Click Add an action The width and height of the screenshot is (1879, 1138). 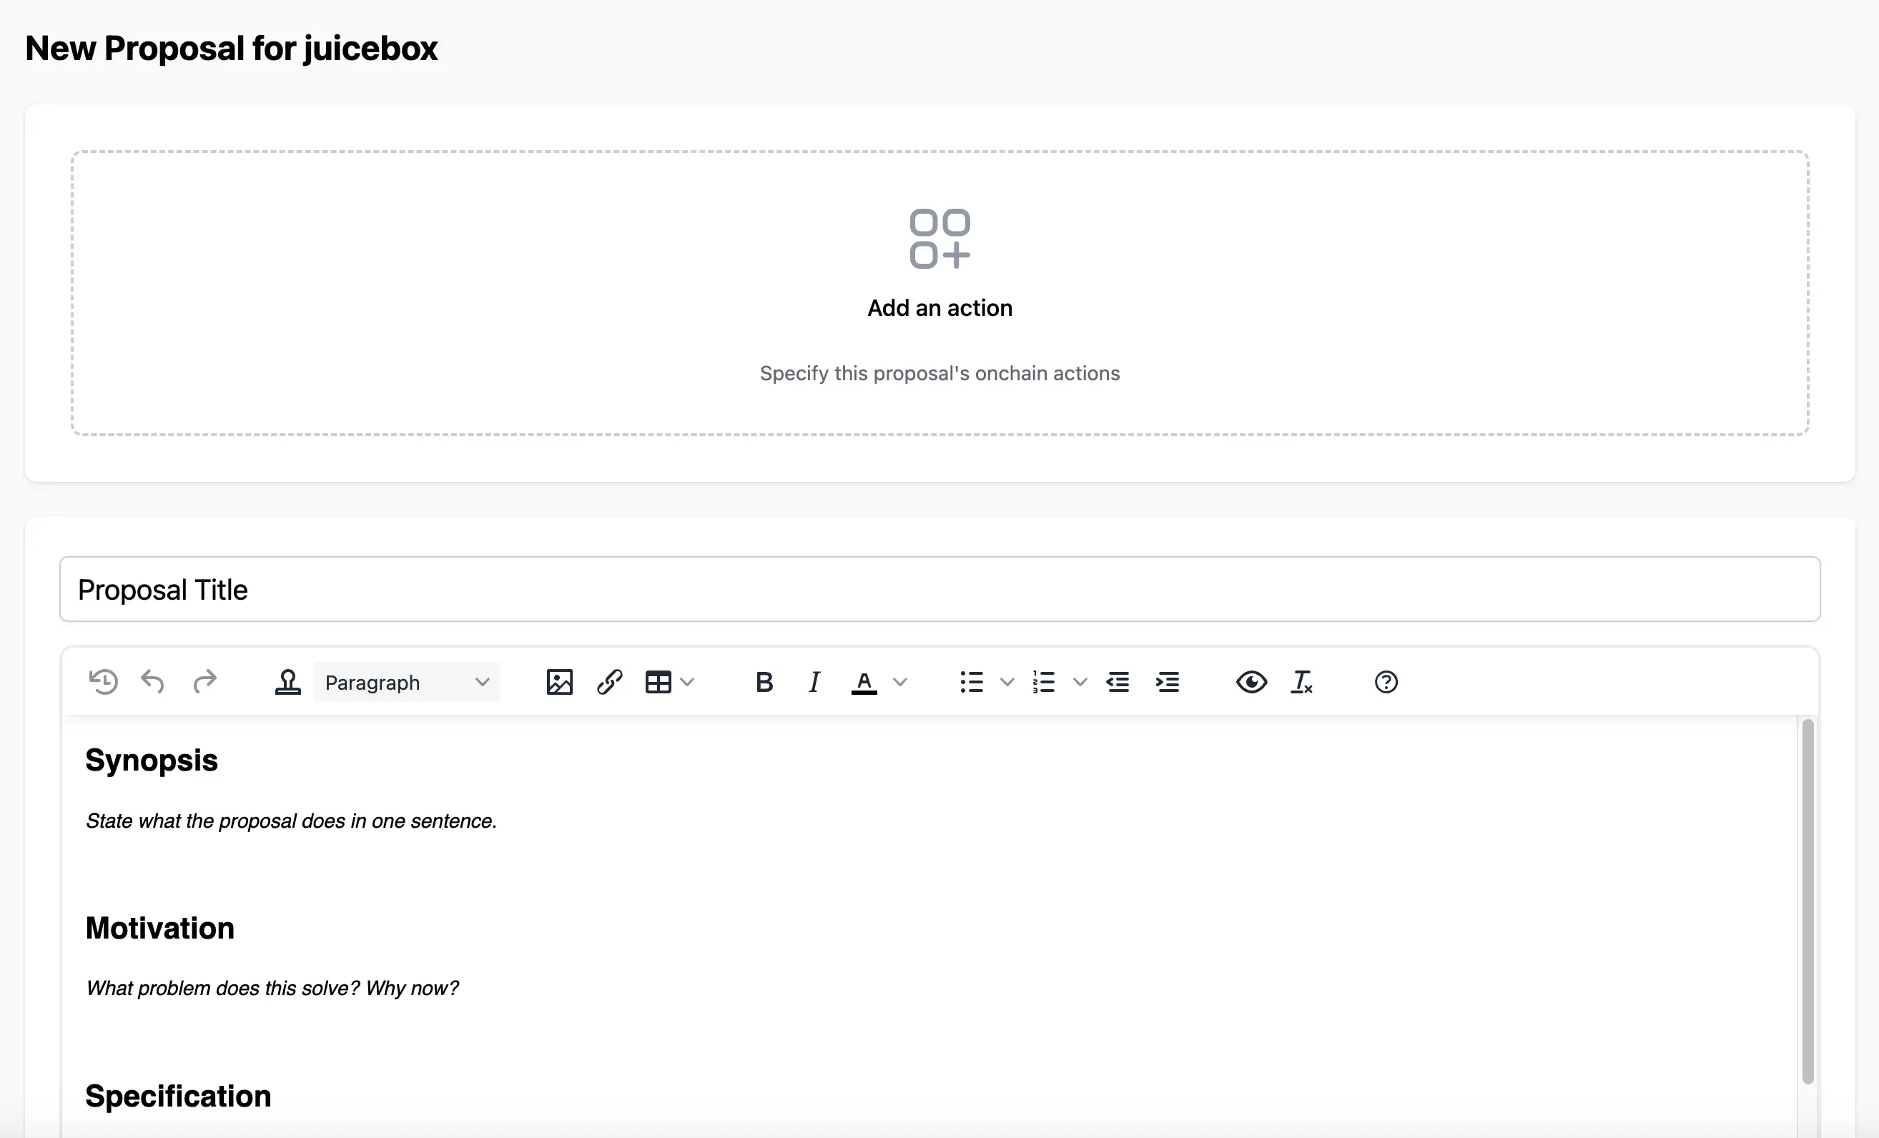pyautogui.click(x=939, y=308)
